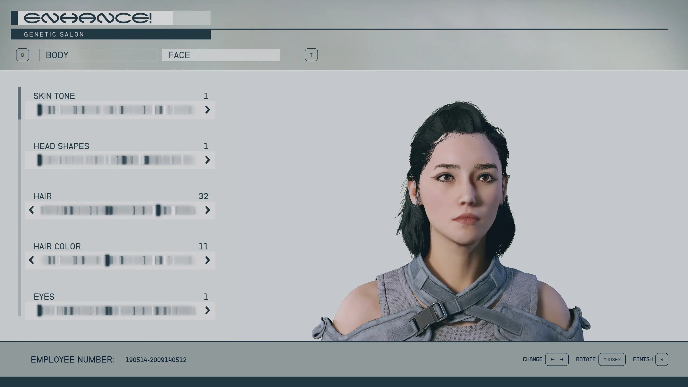Click the options list scrollbar
Screen dimensions: 688x387
point(19,201)
